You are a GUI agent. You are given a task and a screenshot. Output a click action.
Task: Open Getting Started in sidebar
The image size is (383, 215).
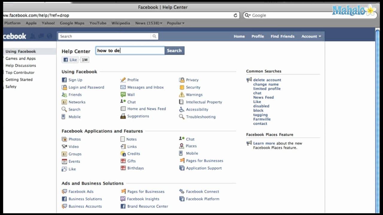[19, 79]
